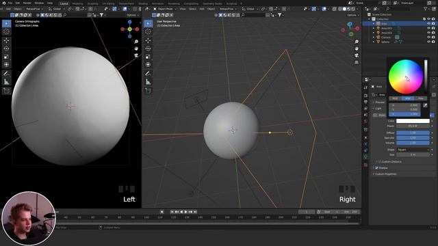Open the Help menu
Image resolution: width=438 pixels, height=246 pixels.
50,3
